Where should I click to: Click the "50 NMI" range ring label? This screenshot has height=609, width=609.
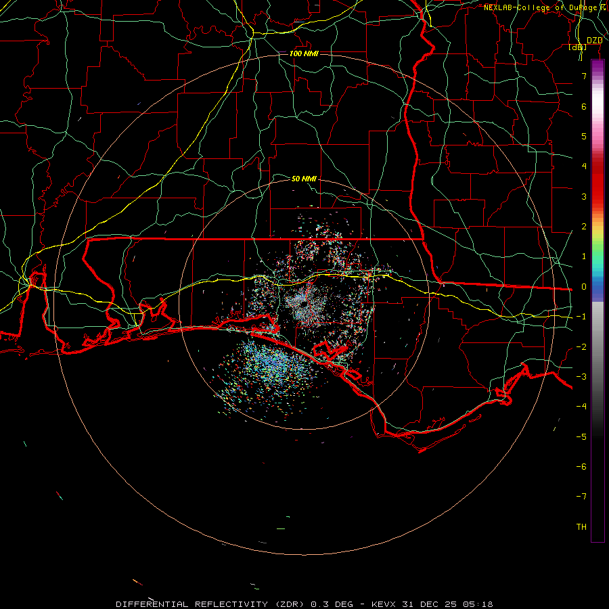click(x=304, y=179)
